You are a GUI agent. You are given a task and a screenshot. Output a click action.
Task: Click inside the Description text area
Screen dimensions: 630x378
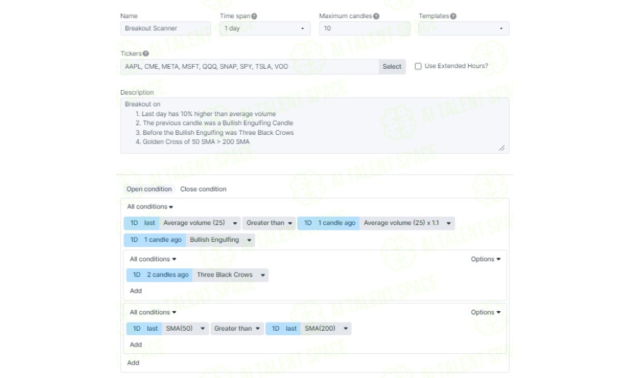[x=314, y=125]
